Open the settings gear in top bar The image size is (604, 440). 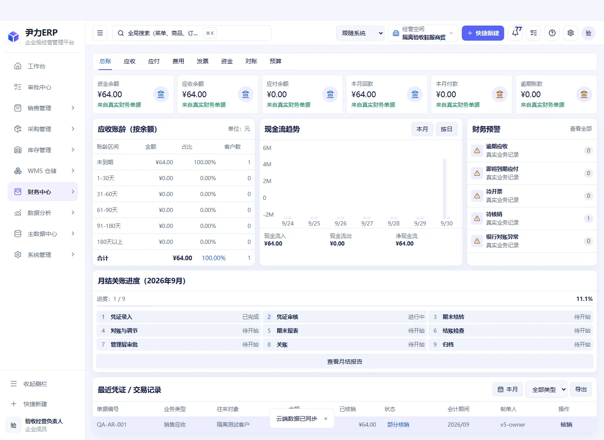coord(570,33)
